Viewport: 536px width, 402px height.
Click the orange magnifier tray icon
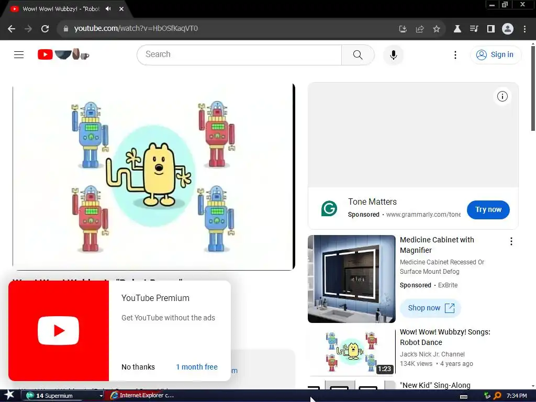pos(498,396)
